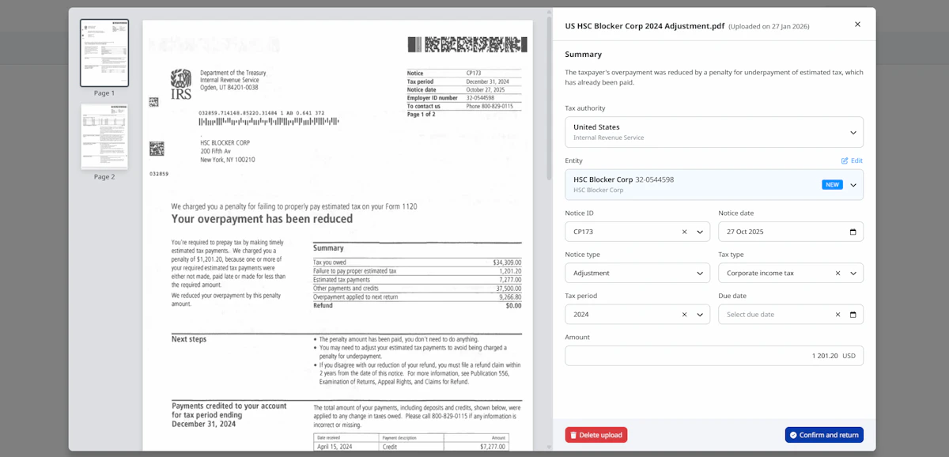This screenshot has height=457, width=949.
Task: Open the Page 2 thumbnail
Action: 104,136
